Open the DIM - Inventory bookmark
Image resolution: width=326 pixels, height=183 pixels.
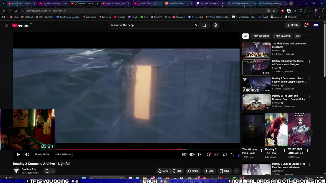click(x=45, y=17)
